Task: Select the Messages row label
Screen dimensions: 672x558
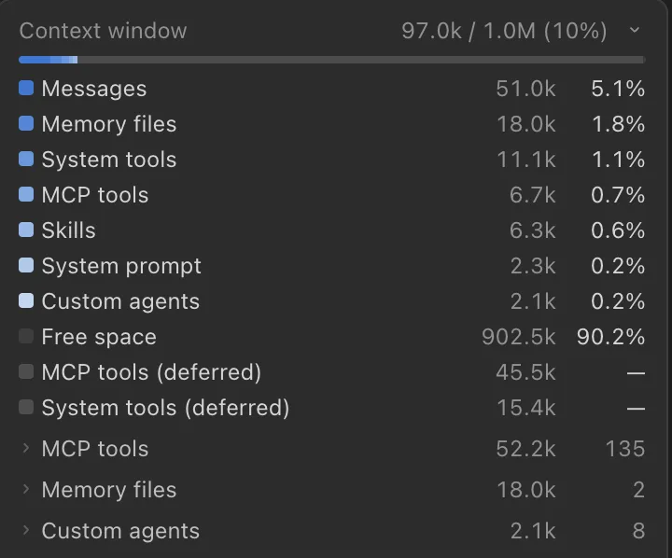Action: point(94,89)
